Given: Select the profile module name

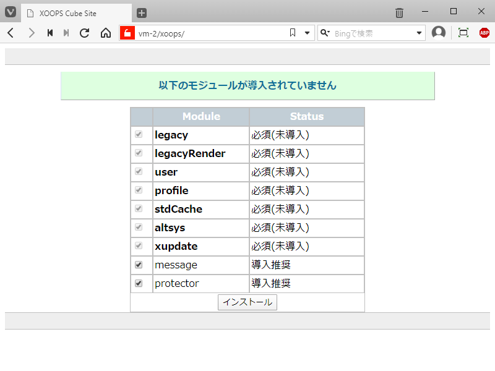Looking at the screenshot, I should pos(171,190).
